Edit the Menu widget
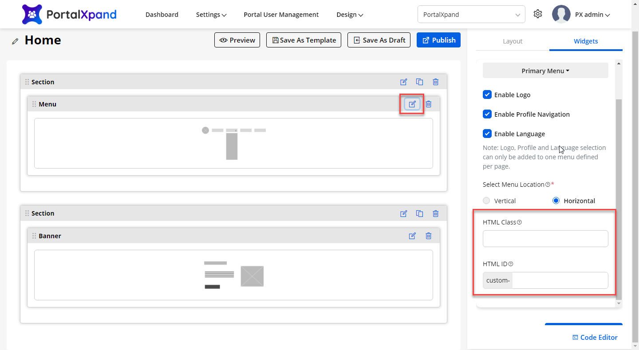 pos(412,104)
